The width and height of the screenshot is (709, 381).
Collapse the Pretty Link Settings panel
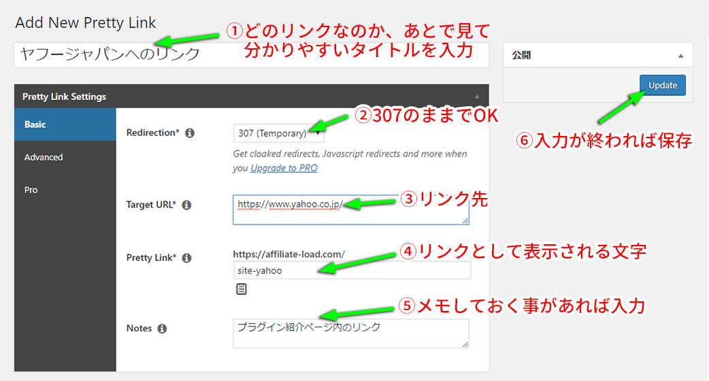477,97
